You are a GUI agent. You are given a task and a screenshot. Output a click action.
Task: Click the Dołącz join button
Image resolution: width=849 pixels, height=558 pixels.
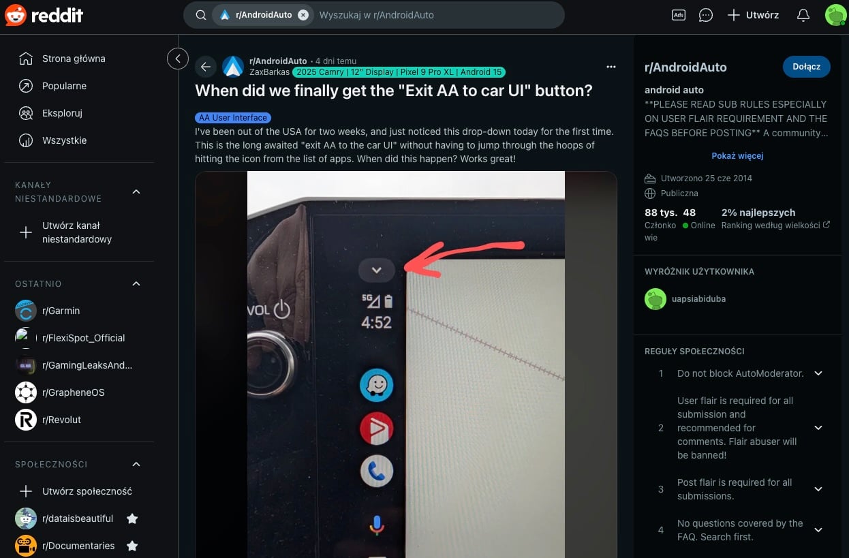807,67
